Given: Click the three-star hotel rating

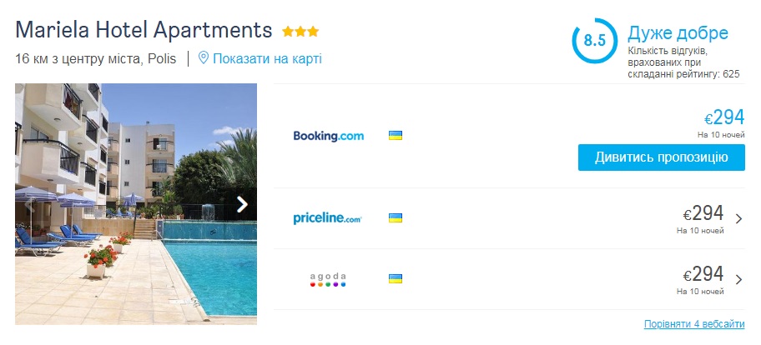Looking at the screenshot, I should [x=300, y=32].
